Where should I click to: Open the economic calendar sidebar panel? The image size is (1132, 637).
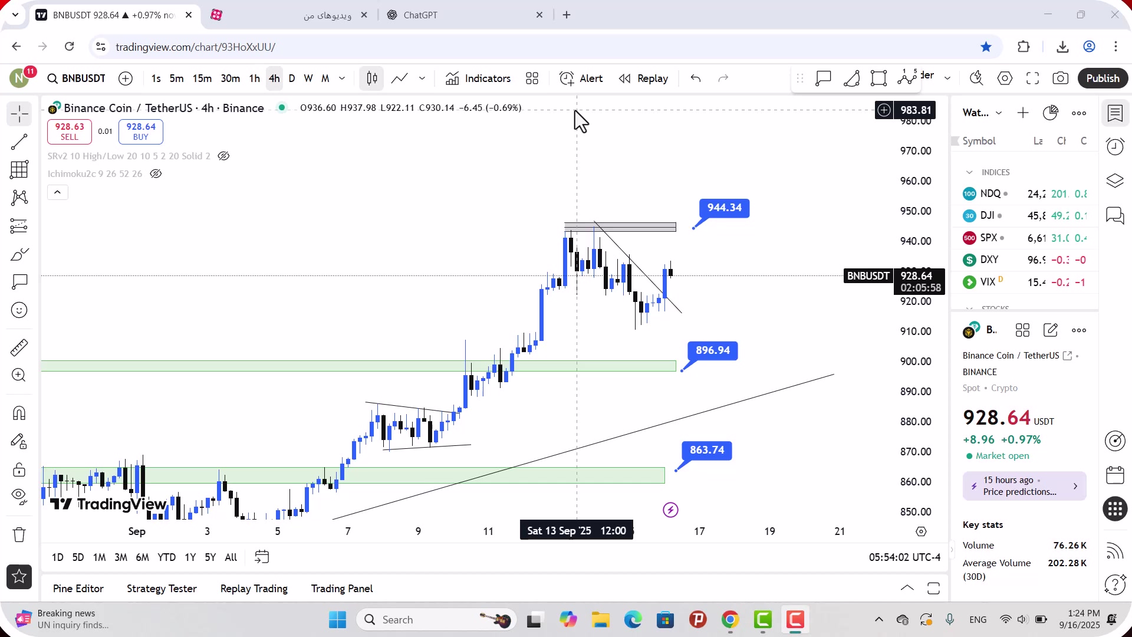1115,475
